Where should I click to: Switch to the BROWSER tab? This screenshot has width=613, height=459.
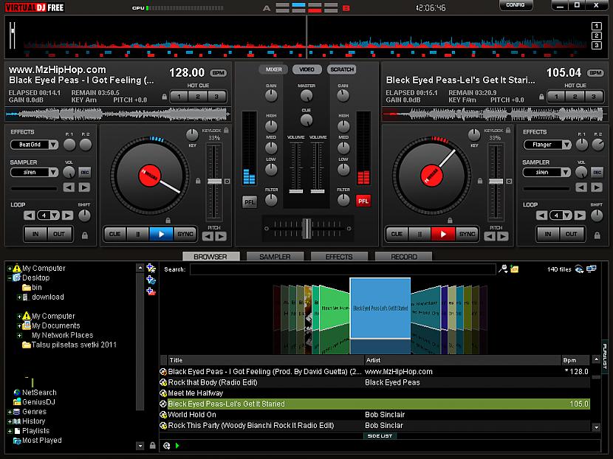210,257
